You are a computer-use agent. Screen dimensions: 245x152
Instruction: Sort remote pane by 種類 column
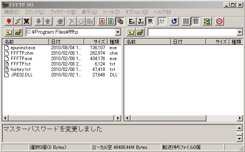tap(236, 42)
